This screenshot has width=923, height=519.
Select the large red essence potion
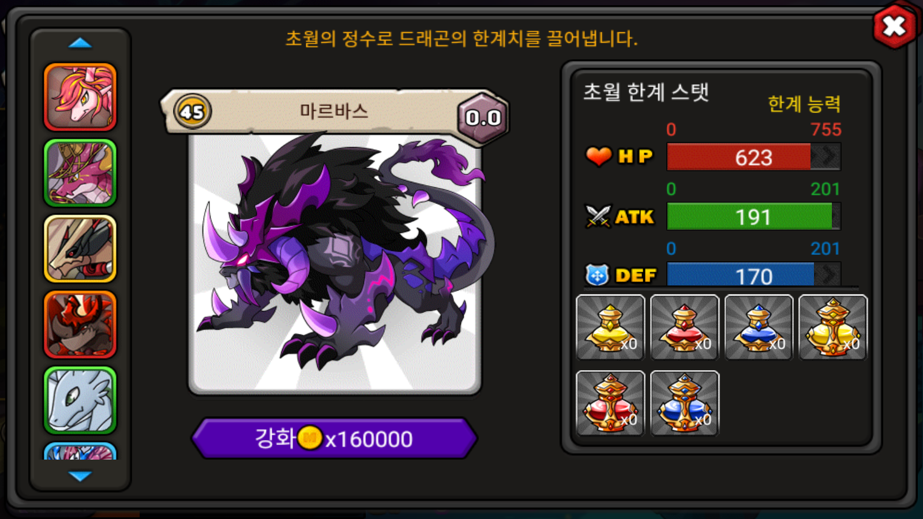(x=610, y=403)
